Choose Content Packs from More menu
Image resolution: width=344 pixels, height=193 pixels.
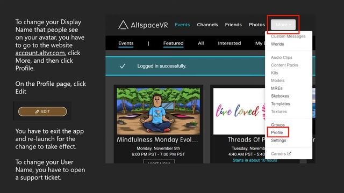point(284,65)
